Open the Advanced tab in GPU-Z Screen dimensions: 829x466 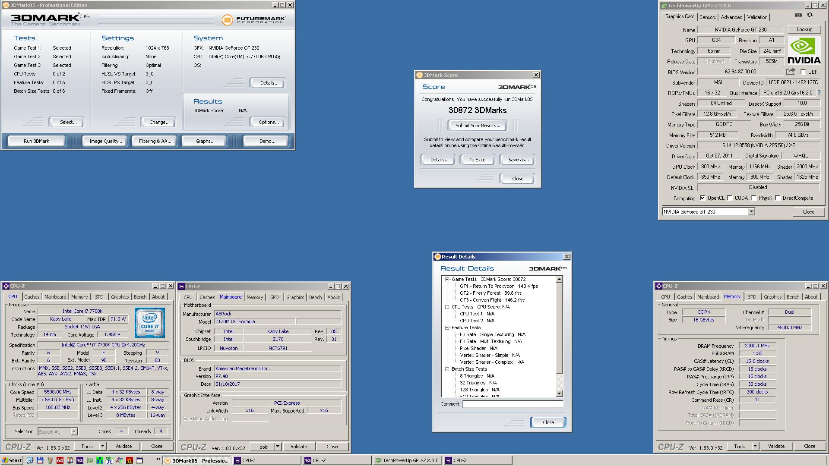(x=731, y=17)
